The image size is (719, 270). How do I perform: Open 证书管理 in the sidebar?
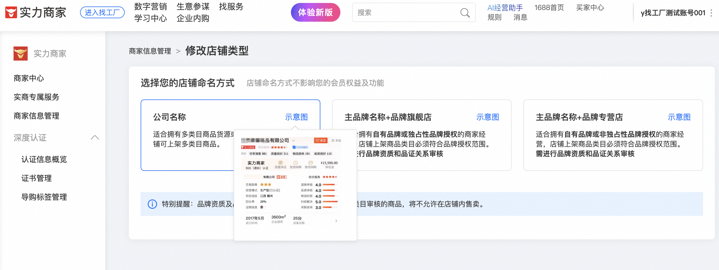pyautogui.click(x=36, y=178)
